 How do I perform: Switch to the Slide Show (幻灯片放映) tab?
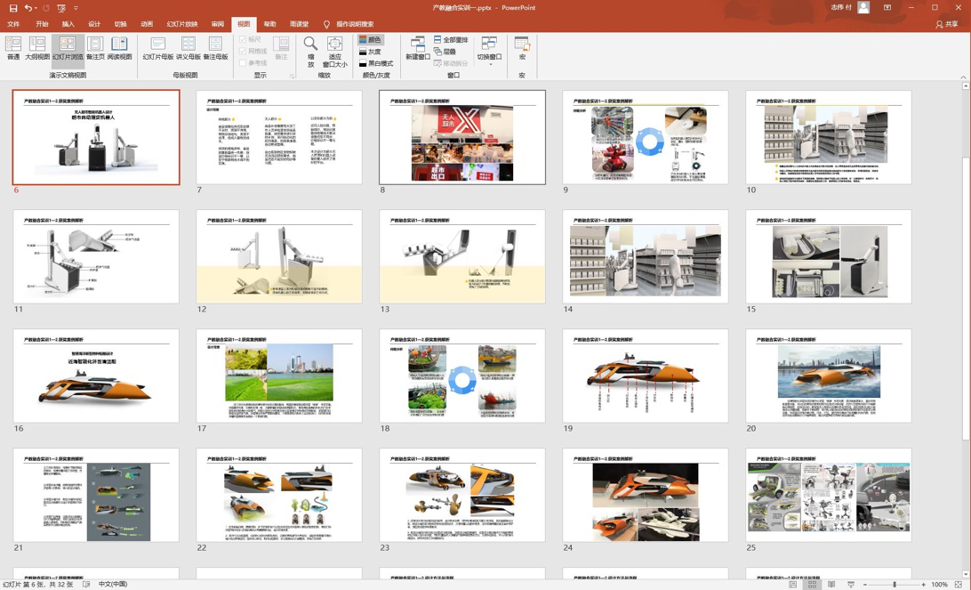pos(181,24)
